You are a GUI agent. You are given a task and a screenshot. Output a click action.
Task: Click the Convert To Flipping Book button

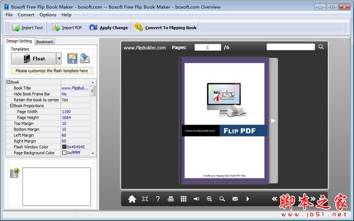(x=165, y=28)
